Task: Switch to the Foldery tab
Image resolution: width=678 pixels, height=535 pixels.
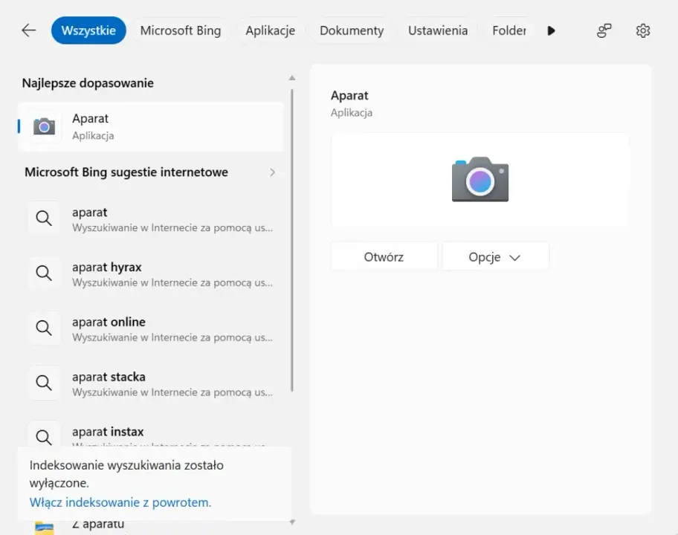Action: pyautogui.click(x=509, y=30)
